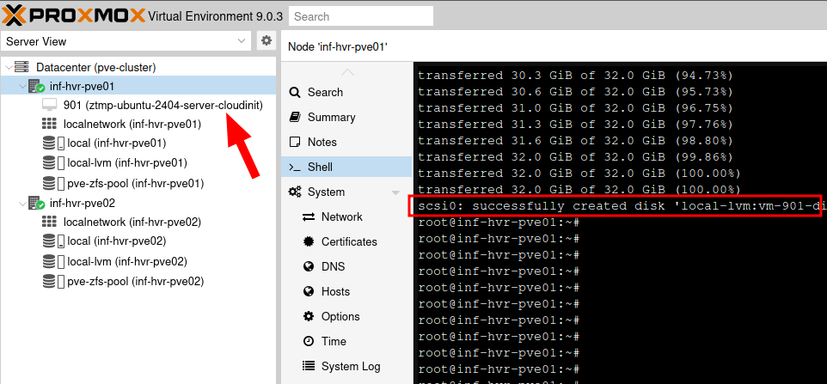Select local (inf-hvr-pve02) storage

pos(117,241)
